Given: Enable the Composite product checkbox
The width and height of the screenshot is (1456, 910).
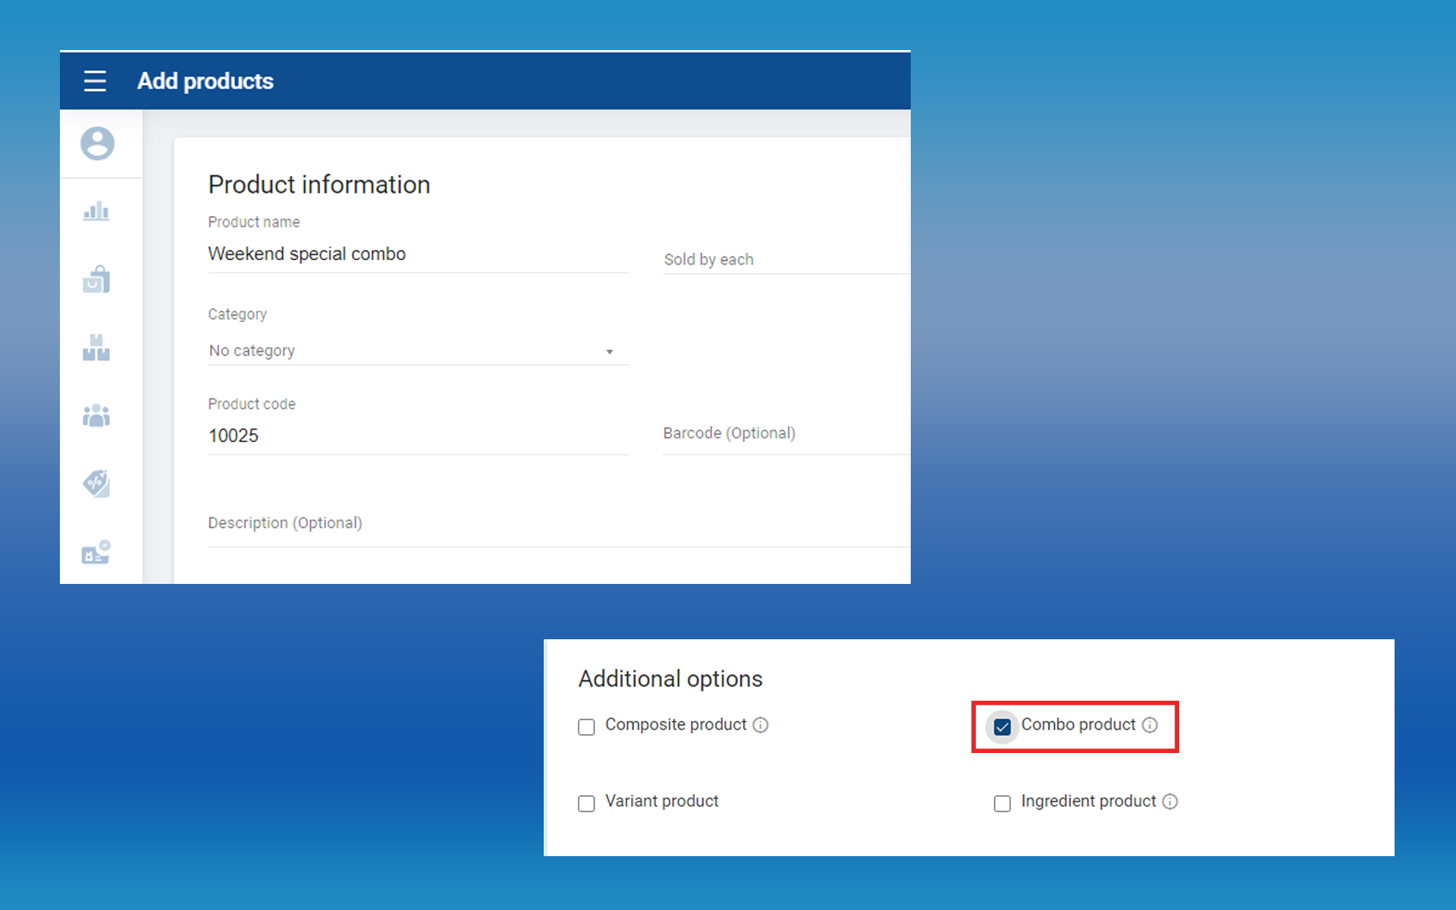Looking at the screenshot, I should pyautogui.click(x=586, y=727).
